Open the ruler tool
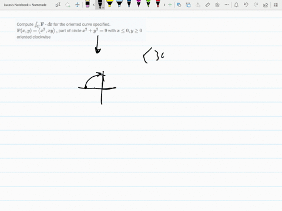Image resolution: width=282 pixels, height=211 pixels. tap(207, 5)
